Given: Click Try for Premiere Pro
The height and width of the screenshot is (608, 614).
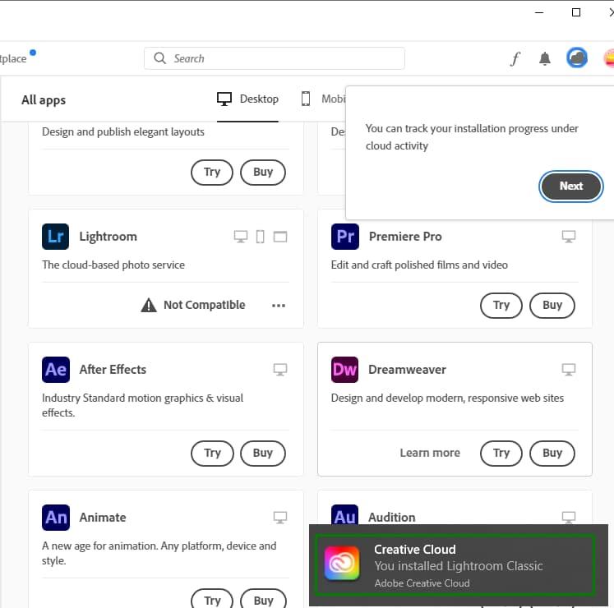Looking at the screenshot, I should [x=501, y=306].
